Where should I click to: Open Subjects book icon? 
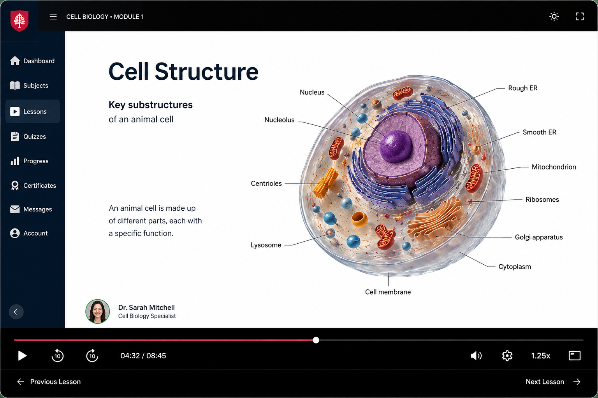click(15, 86)
